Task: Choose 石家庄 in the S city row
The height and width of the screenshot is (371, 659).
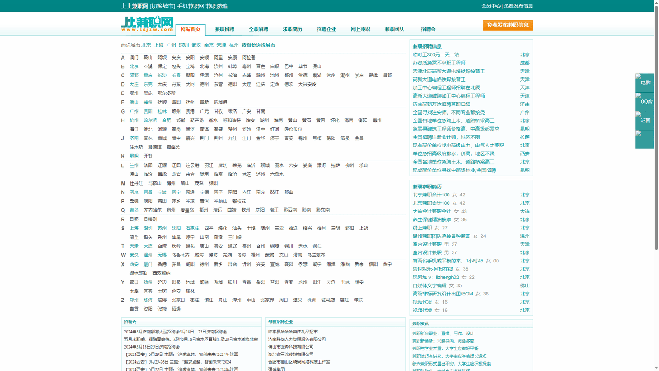Action: point(193,228)
